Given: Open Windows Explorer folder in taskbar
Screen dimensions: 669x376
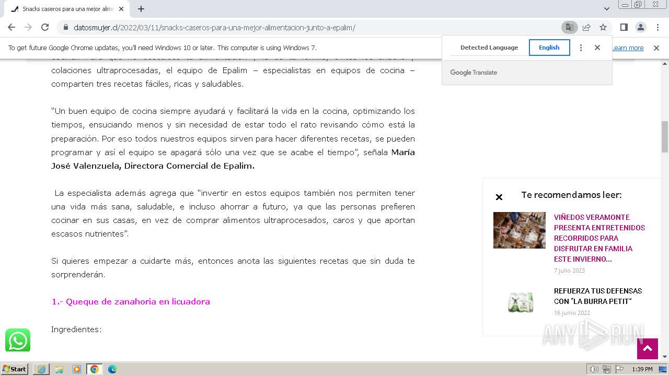Looking at the screenshot, I should click(x=59, y=369).
